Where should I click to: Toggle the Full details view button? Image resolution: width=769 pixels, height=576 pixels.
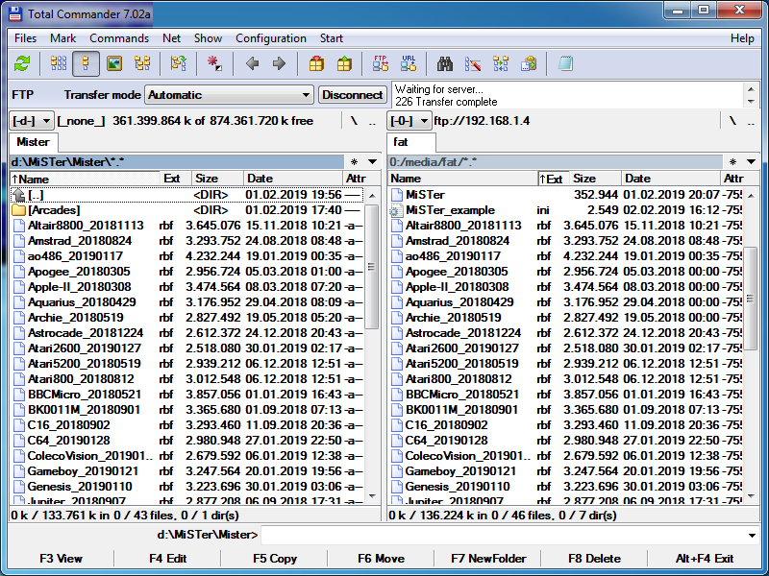tap(87, 64)
